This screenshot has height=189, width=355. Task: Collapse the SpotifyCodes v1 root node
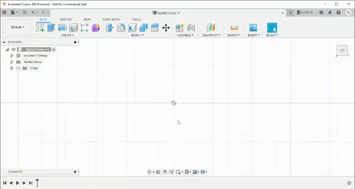pos(7,49)
